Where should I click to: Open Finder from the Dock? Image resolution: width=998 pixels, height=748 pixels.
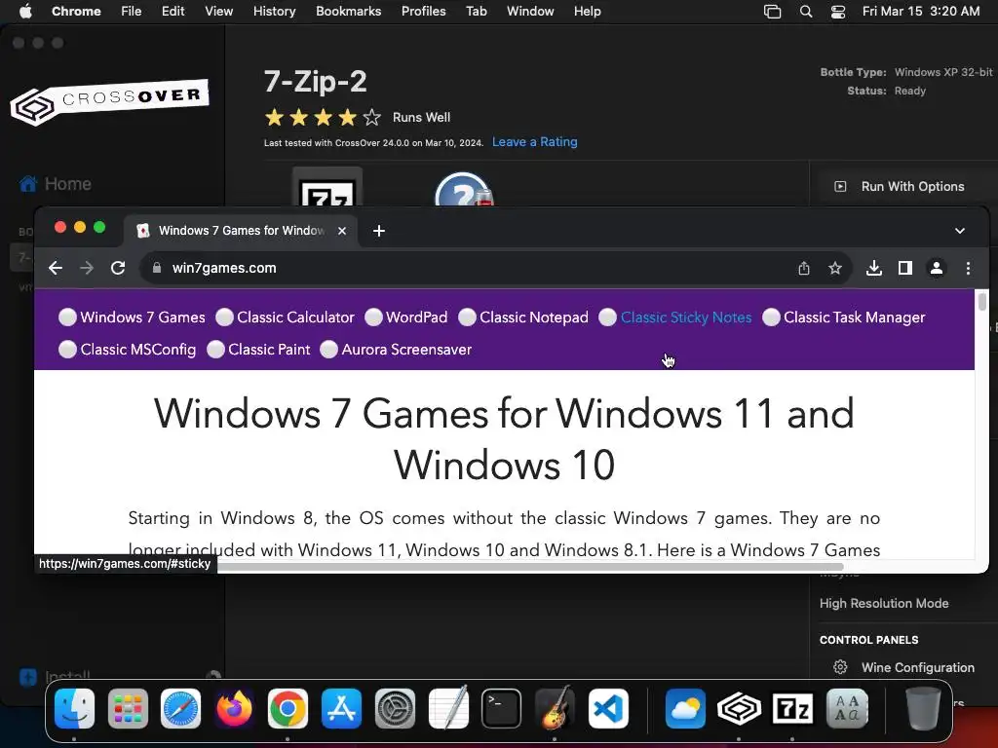pyautogui.click(x=74, y=709)
